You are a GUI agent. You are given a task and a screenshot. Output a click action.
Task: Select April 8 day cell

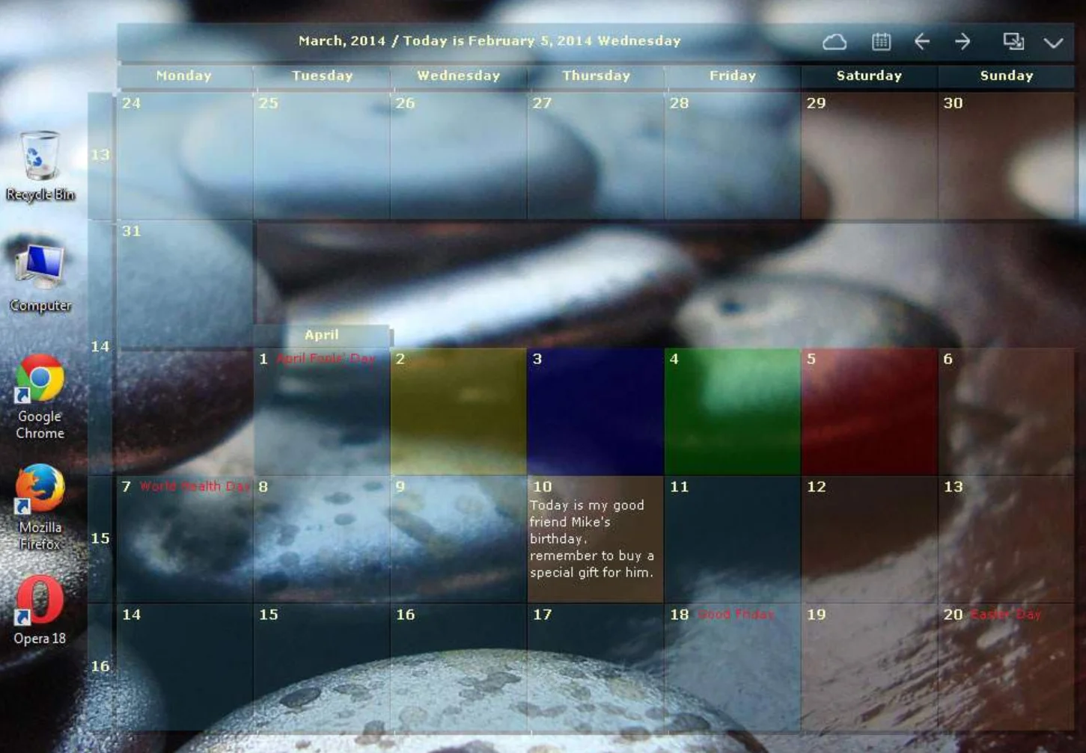(x=322, y=539)
